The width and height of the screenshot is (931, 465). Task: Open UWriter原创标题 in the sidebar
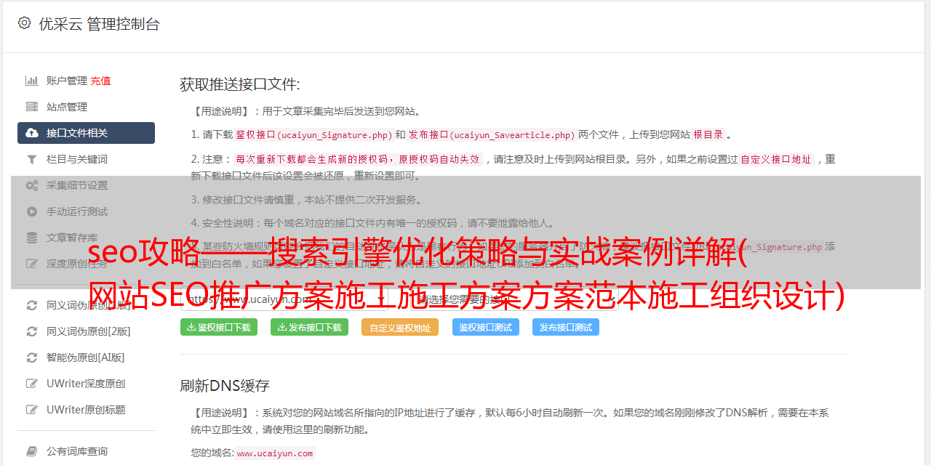coord(86,410)
